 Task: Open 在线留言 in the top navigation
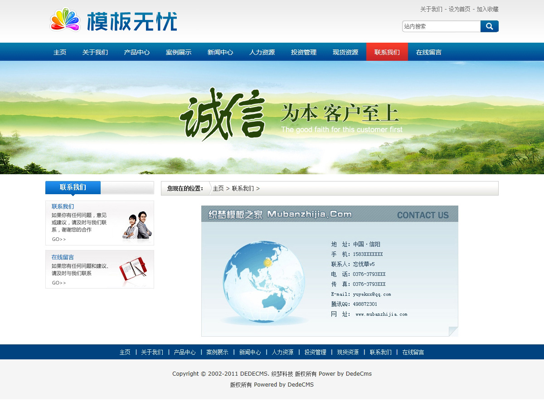pos(429,52)
